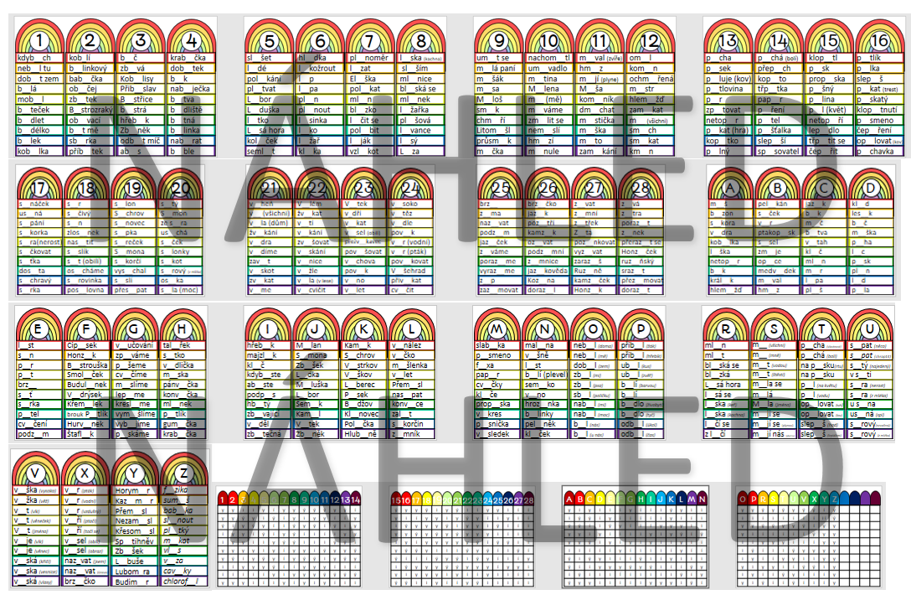Click red tab O on fourth answer grid
The image size is (911, 600).
click(743, 499)
